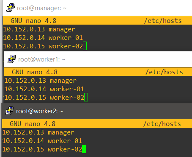Click the PuTTY icon in root@worker2 window
Screen dimensions: 192x157
[10, 111]
